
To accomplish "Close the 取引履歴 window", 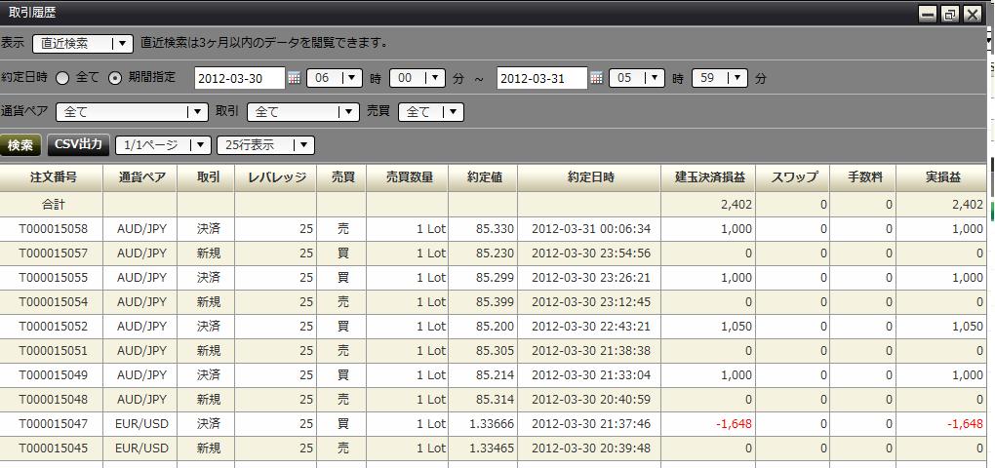I will (973, 14).
